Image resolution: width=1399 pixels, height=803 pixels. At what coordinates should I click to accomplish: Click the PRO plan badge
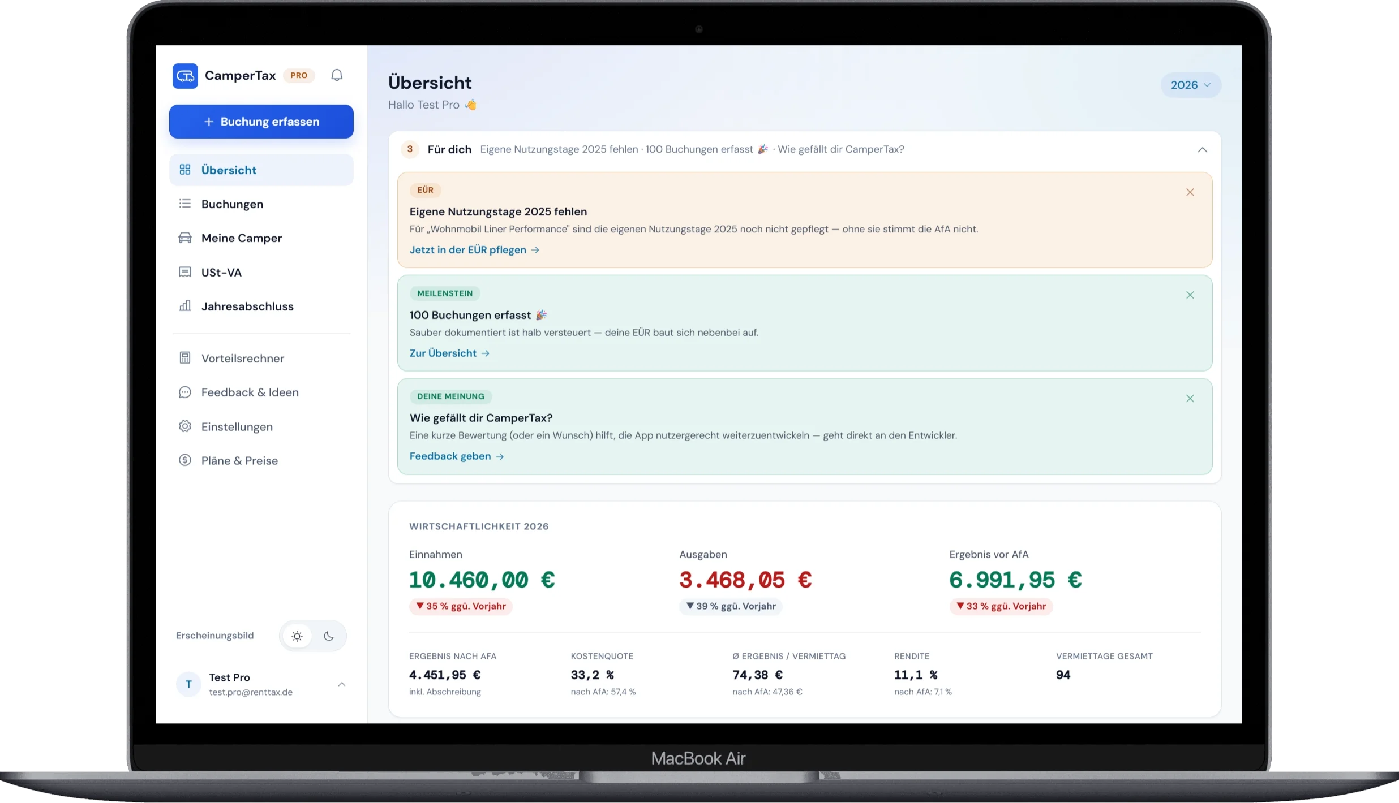299,75
